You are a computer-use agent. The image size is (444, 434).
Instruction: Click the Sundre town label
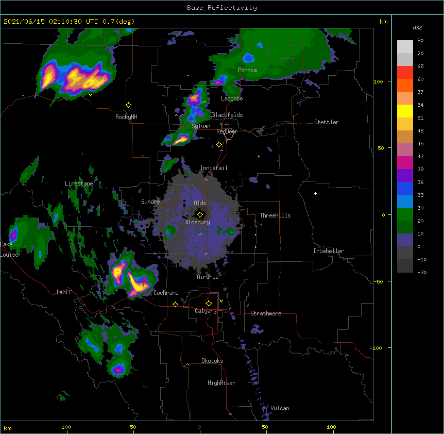click(150, 202)
